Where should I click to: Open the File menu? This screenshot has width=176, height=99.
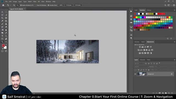[6, 2]
